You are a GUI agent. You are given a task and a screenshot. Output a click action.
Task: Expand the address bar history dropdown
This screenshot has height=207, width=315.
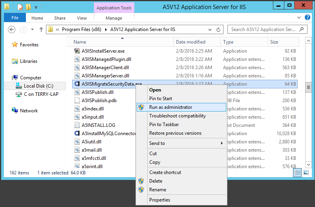pyautogui.click(x=210, y=30)
